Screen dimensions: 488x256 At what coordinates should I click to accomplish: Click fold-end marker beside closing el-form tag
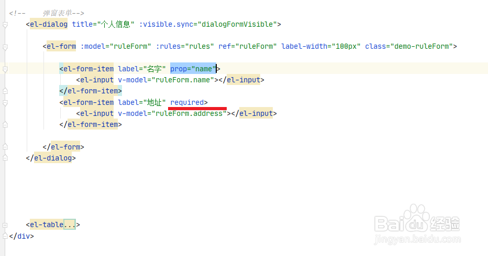coord(5,146)
